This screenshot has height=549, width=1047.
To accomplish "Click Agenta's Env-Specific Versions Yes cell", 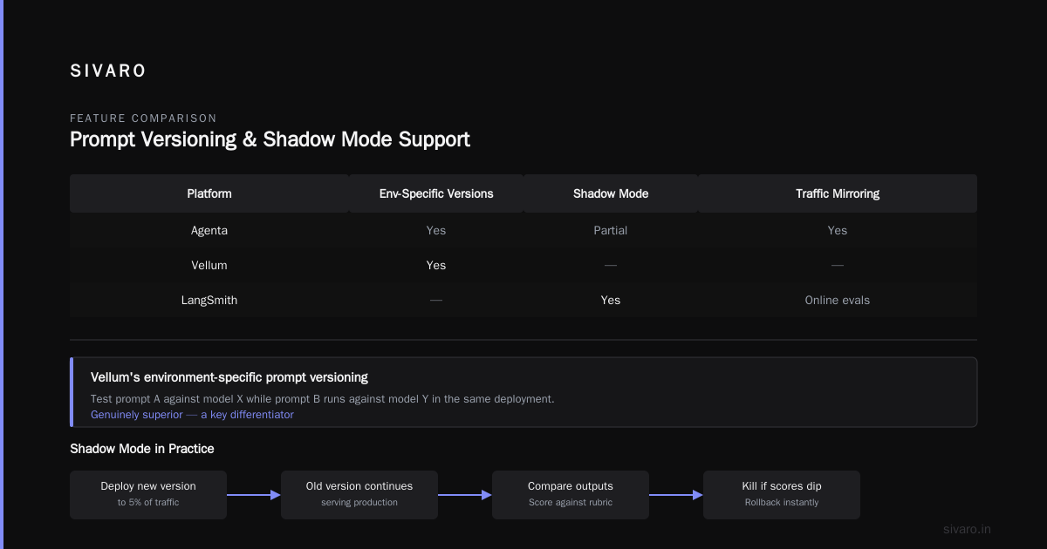I will 436,231.
